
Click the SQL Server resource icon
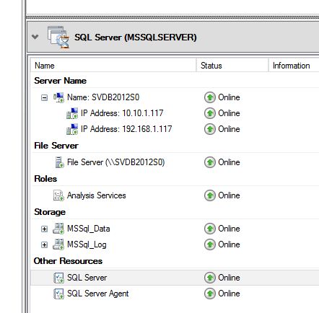point(58,278)
